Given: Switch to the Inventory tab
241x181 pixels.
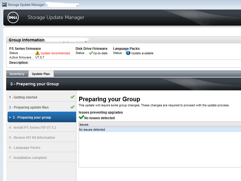Looking at the screenshot, I should (x=17, y=74).
